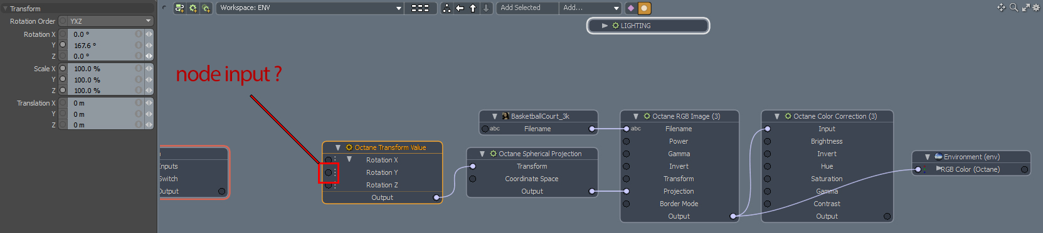Screen dimensions: 1043x233
Task: Collapse the Transform panel section
Action: click(x=6, y=9)
